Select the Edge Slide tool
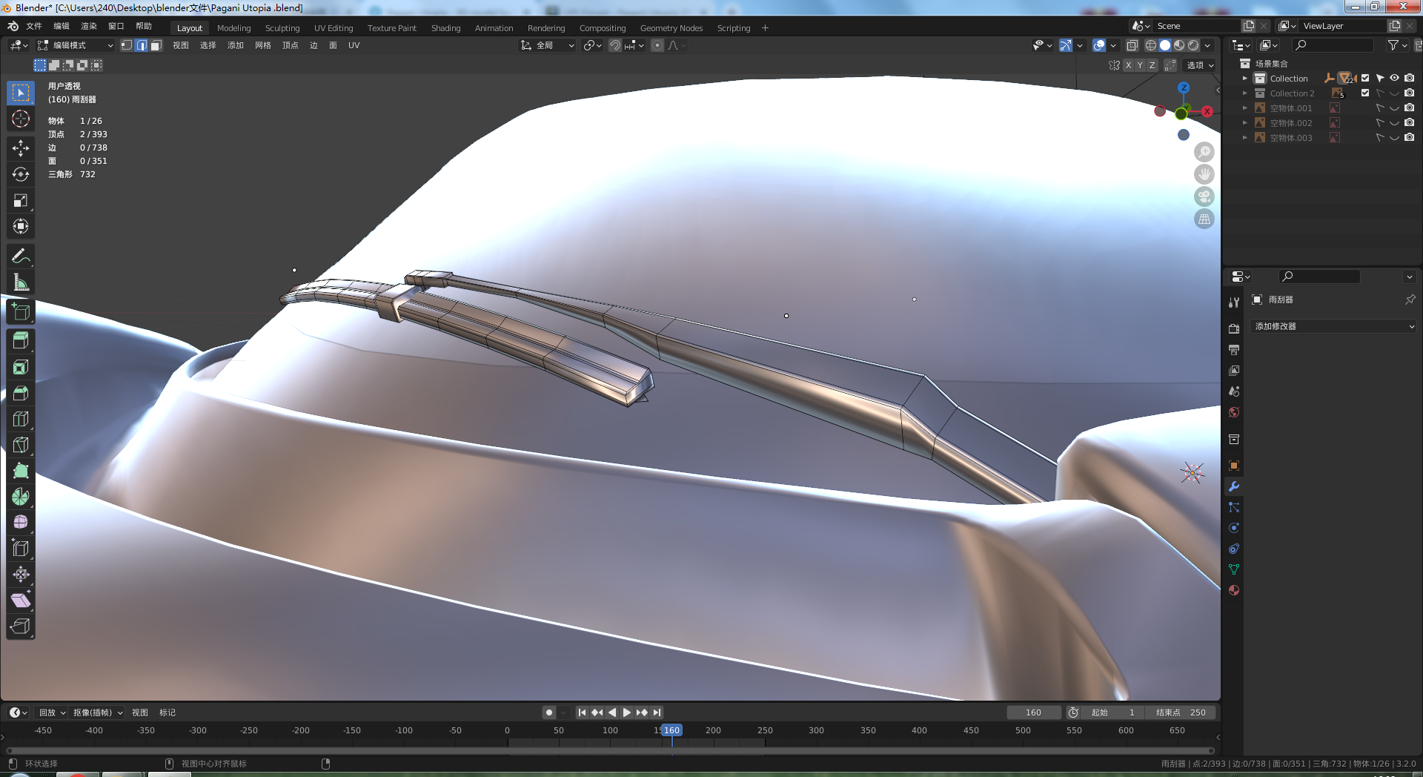This screenshot has width=1423, height=777. [x=21, y=549]
